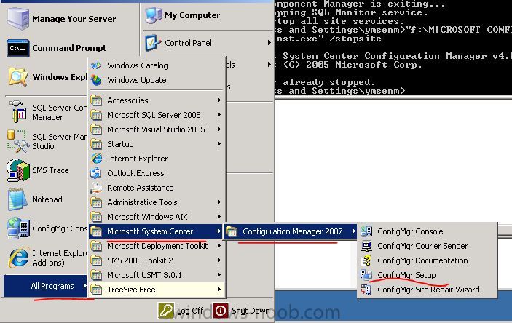The image size is (512, 323).
Task: Click the ConfigMgr Site Repair Wizard icon
Action: pos(366,290)
